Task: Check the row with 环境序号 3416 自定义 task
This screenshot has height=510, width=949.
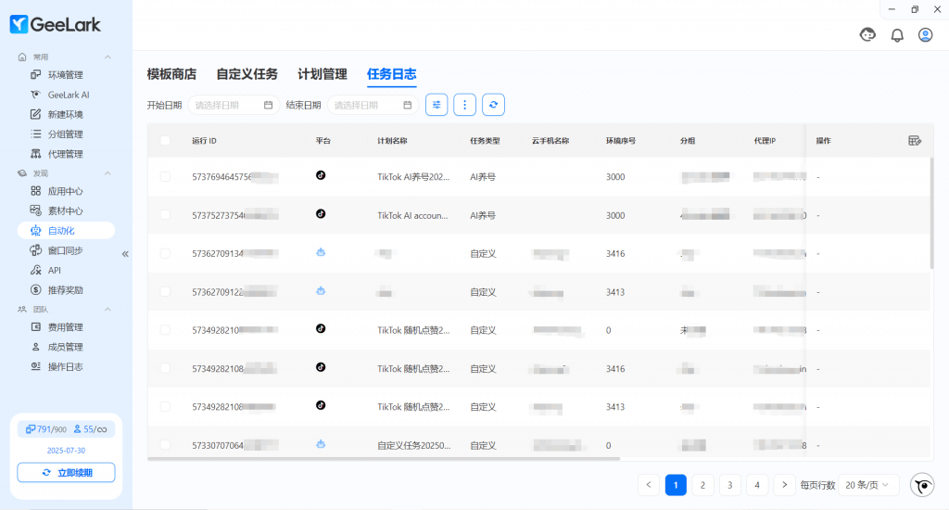Action: point(165,253)
